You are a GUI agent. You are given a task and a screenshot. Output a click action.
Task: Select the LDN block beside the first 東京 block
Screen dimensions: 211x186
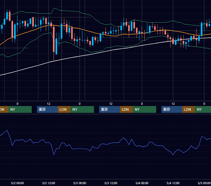point(64,109)
